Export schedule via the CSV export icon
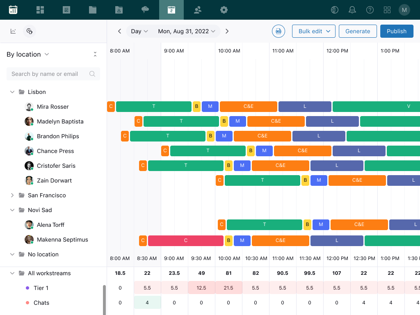 278,31
